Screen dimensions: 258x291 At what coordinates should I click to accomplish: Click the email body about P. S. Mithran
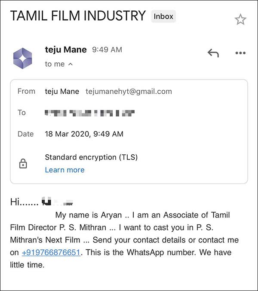coord(124,240)
